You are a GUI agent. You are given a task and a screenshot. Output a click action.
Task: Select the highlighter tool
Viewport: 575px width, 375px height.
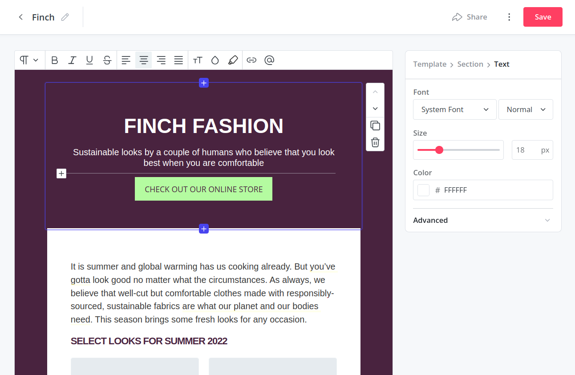click(x=233, y=60)
